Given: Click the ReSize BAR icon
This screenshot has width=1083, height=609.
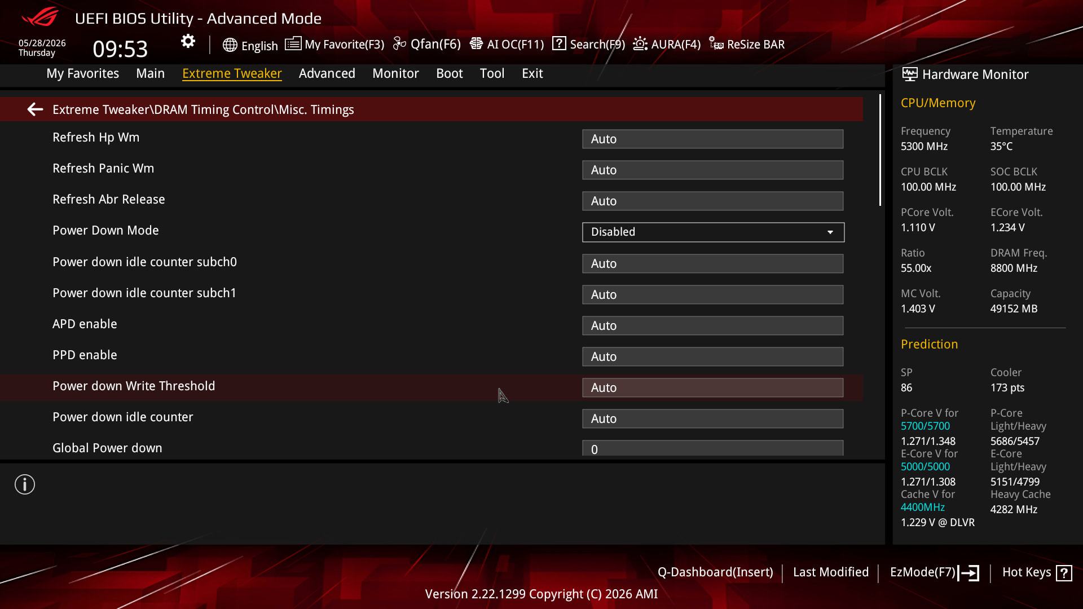Looking at the screenshot, I should point(716,44).
